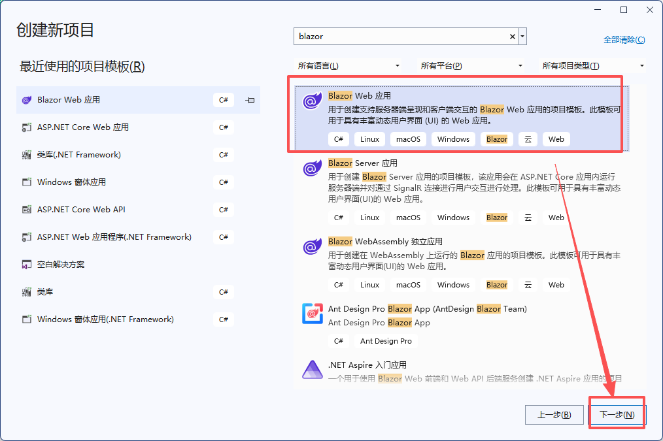Clear the blazor search text with X
The image size is (663, 441).
512,37
